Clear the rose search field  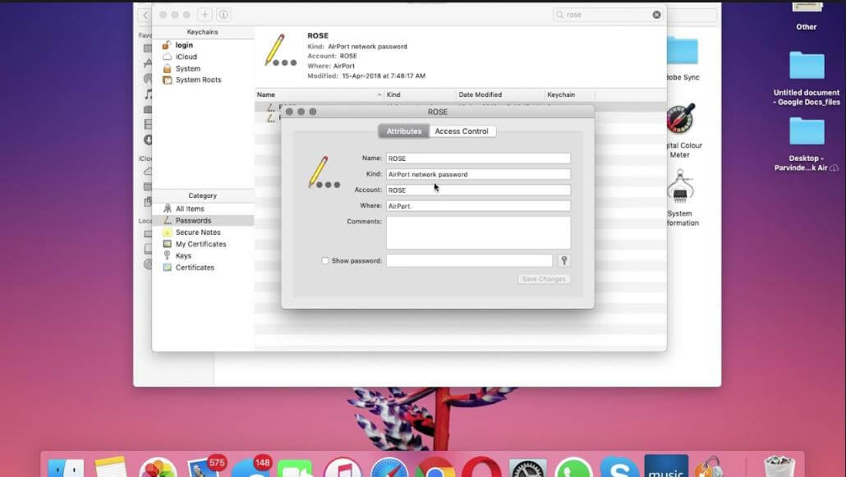click(656, 15)
